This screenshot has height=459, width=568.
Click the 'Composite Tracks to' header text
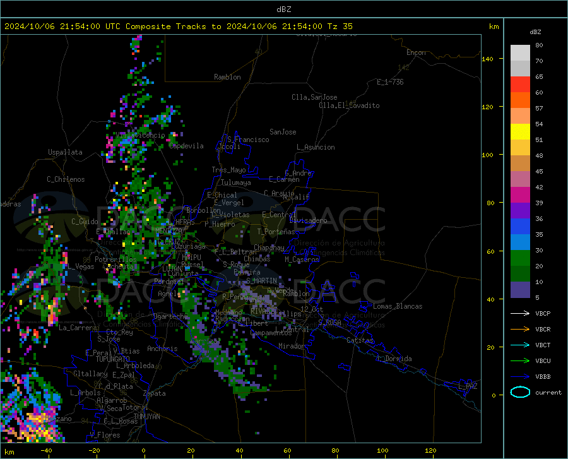tap(173, 27)
